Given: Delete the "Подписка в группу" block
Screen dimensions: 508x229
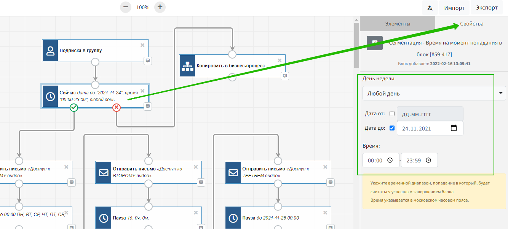Looking at the screenshot, I should click(142, 45).
